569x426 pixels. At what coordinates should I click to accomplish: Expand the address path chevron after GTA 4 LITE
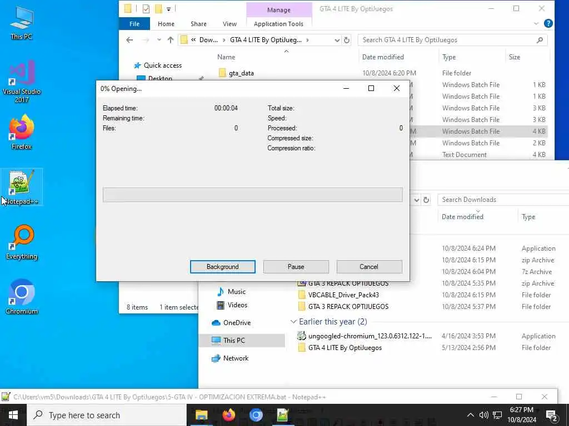coord(307,40)
